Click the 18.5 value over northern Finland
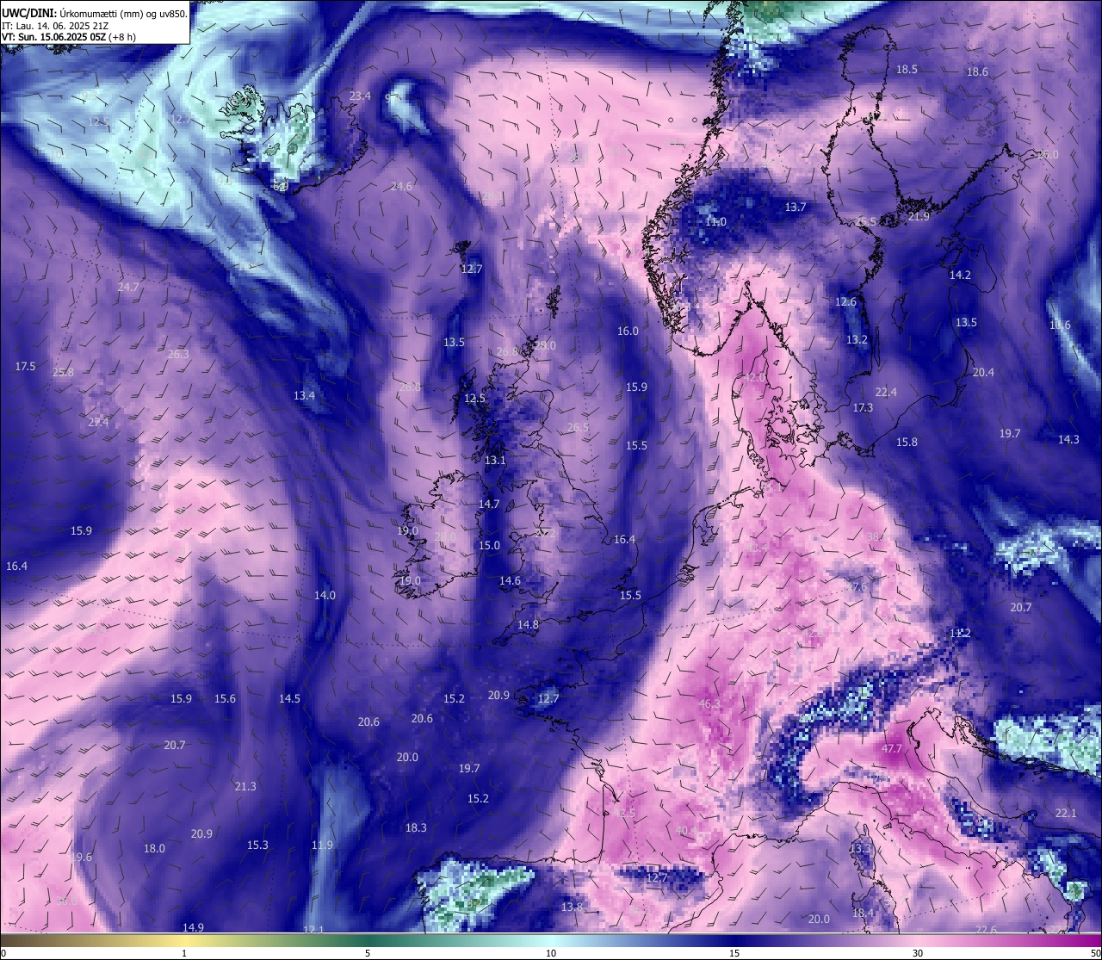The width and height of the screenshot is (1102, 960). (907, 69)
